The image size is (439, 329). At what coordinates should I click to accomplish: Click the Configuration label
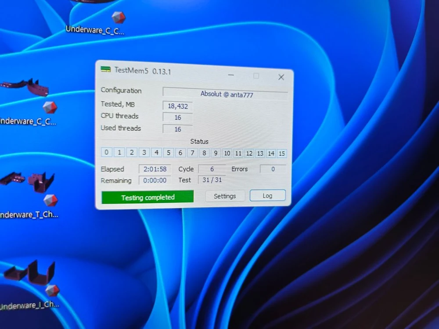[x=121, y=90]
